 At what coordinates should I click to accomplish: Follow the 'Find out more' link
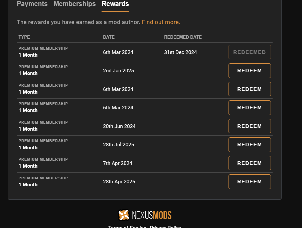pos(161,22)
